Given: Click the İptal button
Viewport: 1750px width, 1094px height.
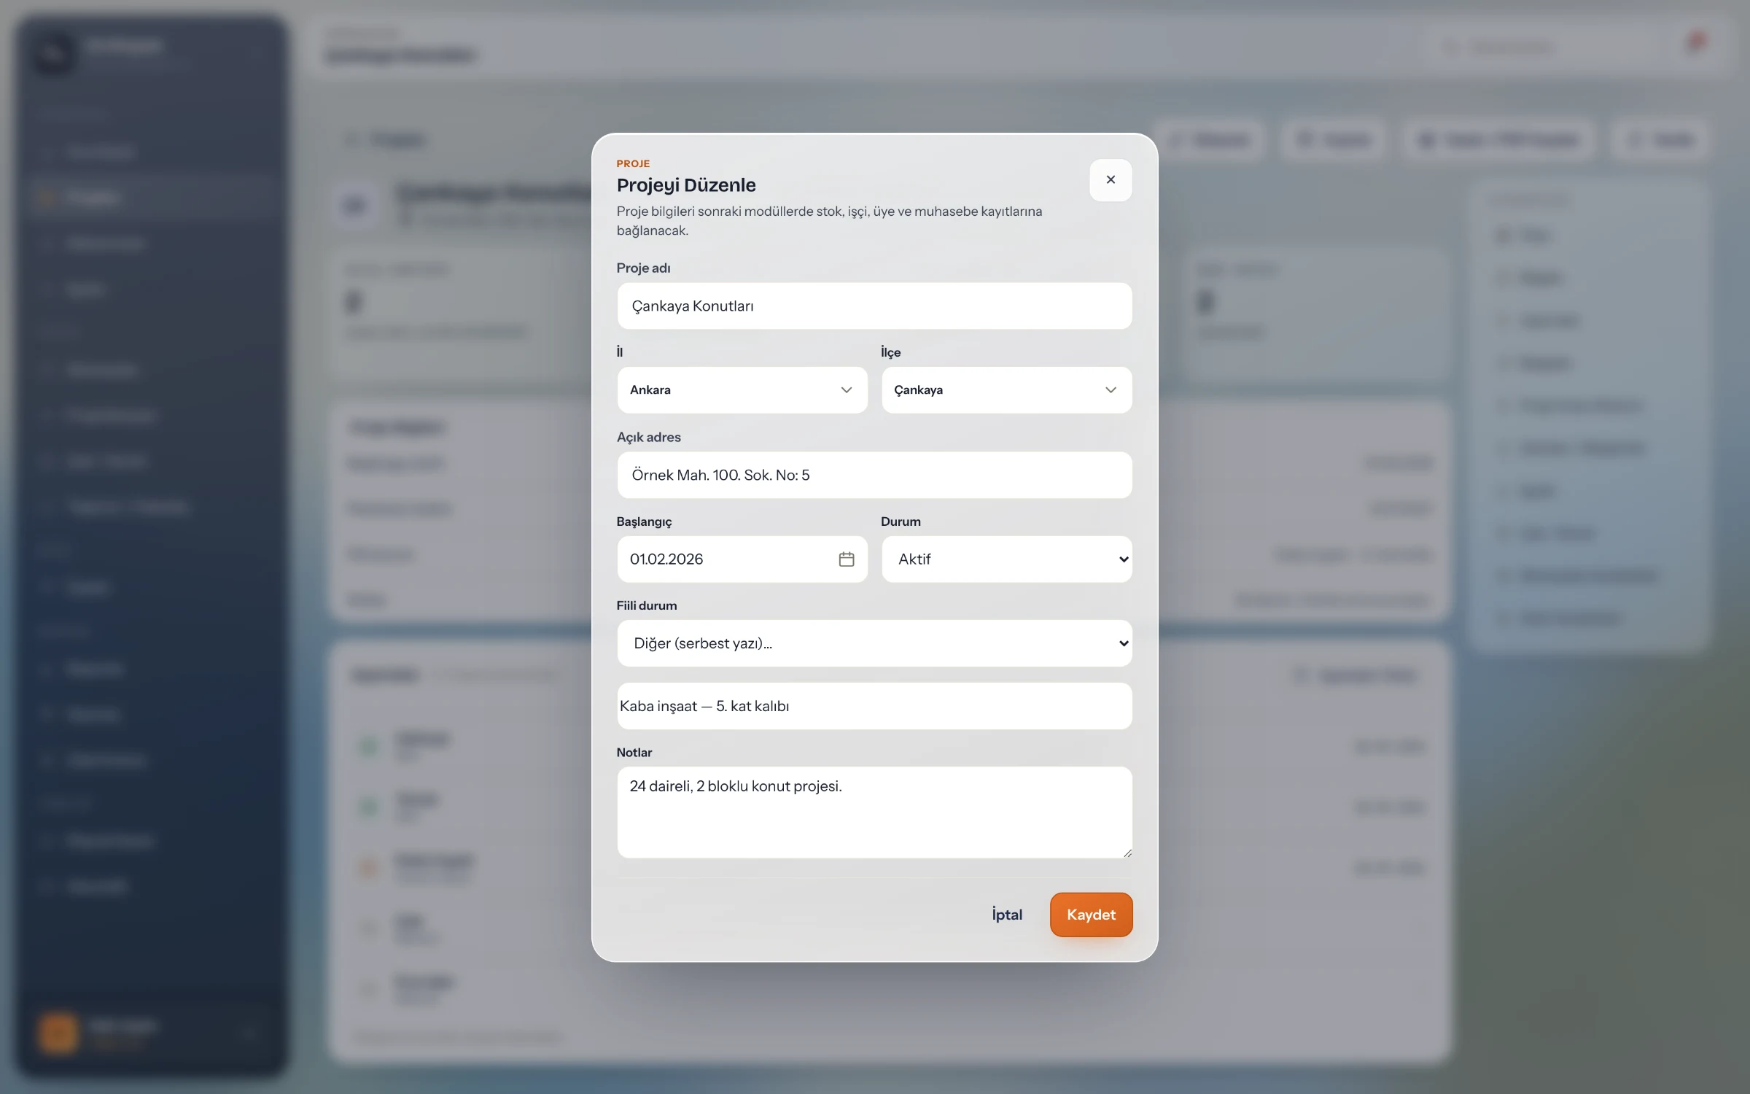Looking at the screenshot, I should coord(1007,915).
